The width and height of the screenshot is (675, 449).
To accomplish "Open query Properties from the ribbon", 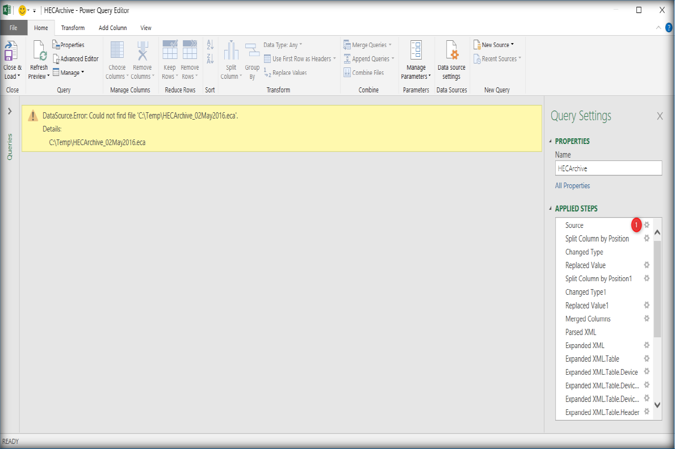I will click(69, 45).
